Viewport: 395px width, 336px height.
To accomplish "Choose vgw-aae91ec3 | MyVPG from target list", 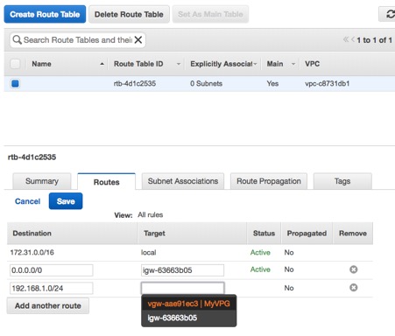I will coord(189,304).
